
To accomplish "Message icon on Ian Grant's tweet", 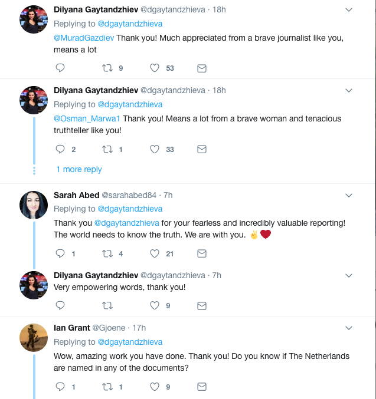I will tap(201, 387).
